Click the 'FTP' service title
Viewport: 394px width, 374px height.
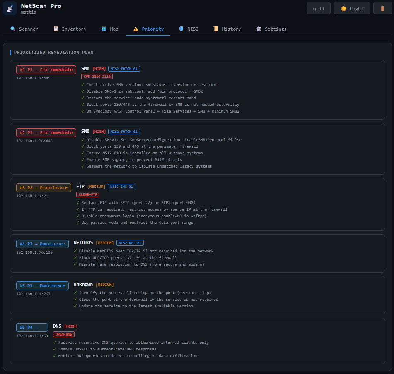point(80,186)
